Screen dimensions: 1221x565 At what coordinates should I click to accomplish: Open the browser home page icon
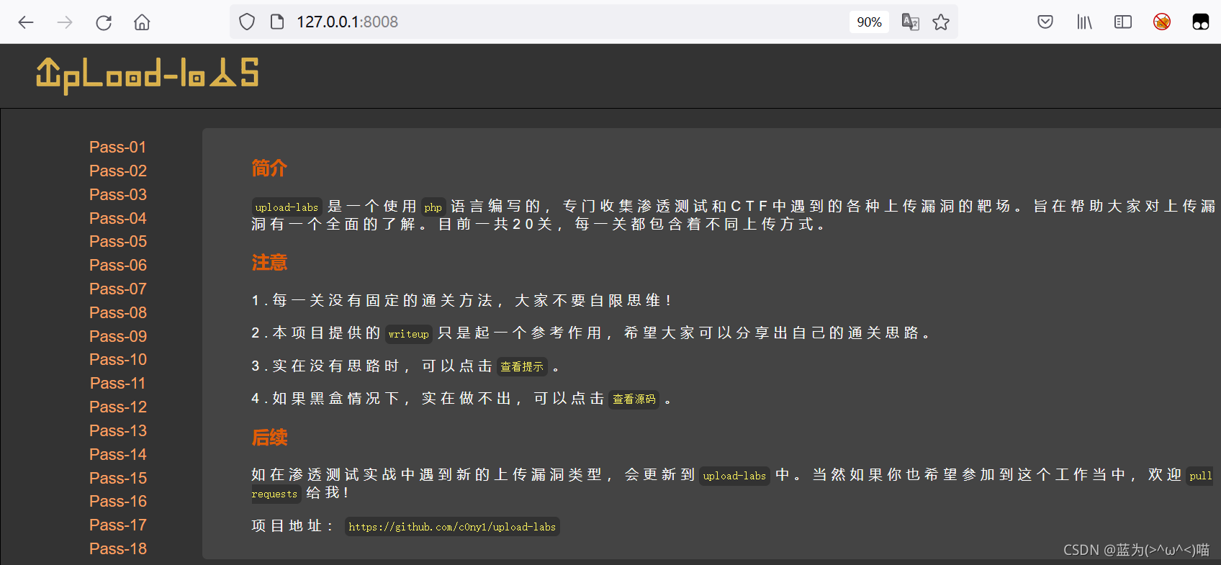point(142,22)
